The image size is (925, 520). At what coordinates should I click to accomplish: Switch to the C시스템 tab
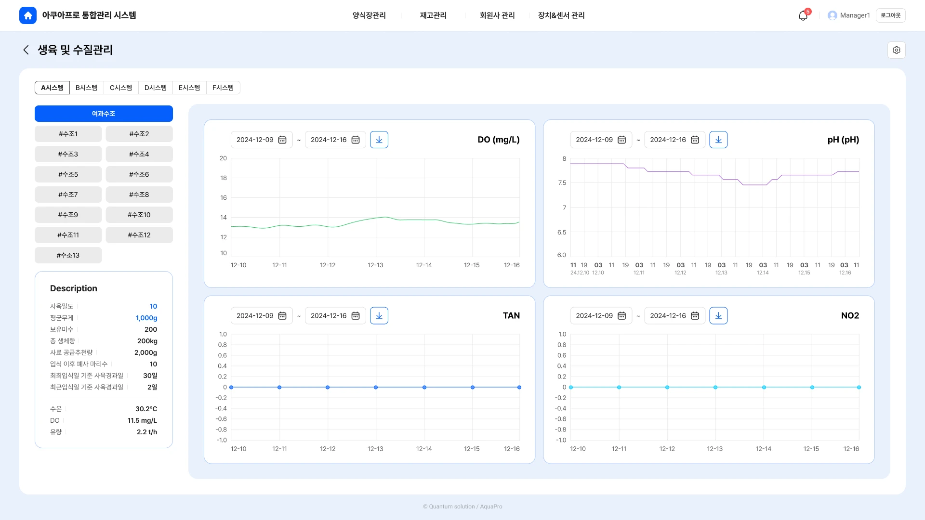(x=121, y=88)
